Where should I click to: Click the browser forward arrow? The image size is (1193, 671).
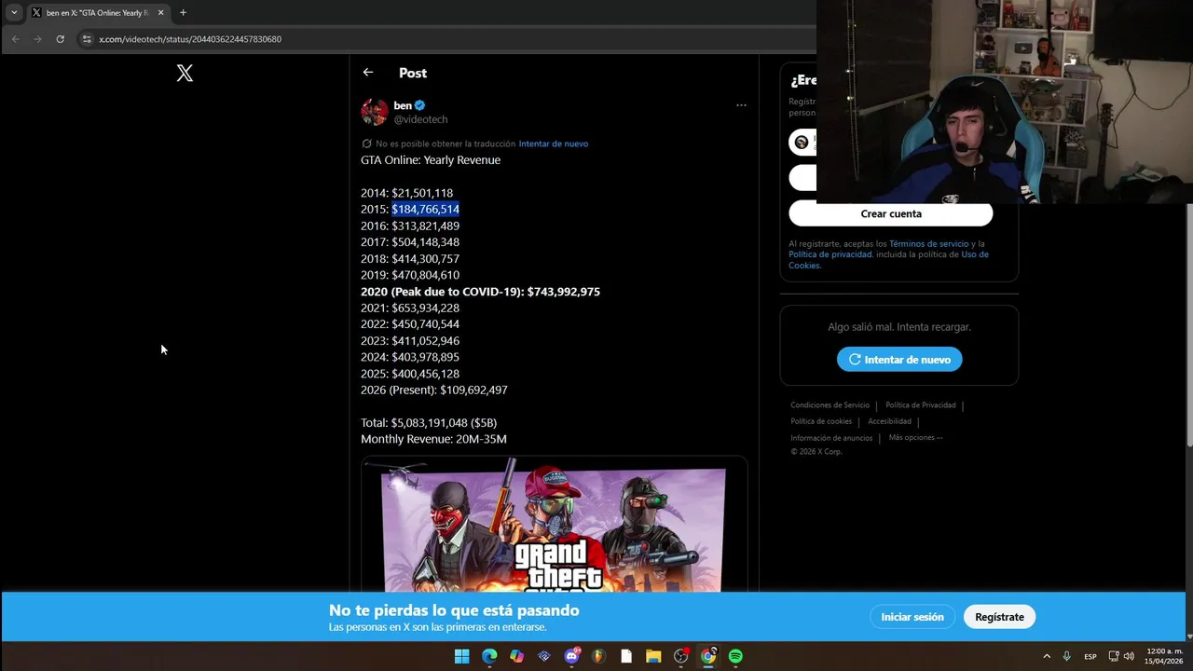[37, 39]
